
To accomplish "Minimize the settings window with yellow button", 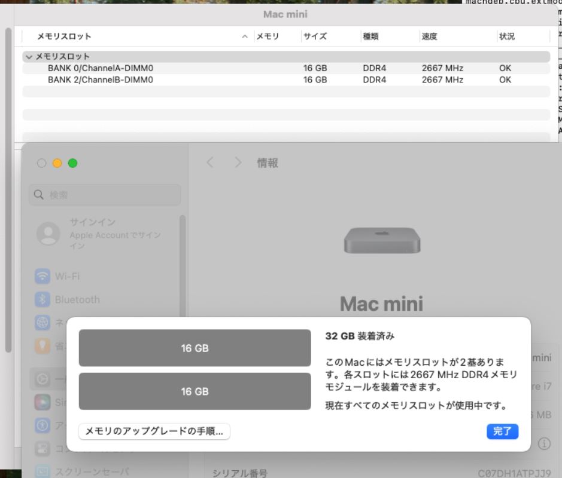I will point(57,163).
